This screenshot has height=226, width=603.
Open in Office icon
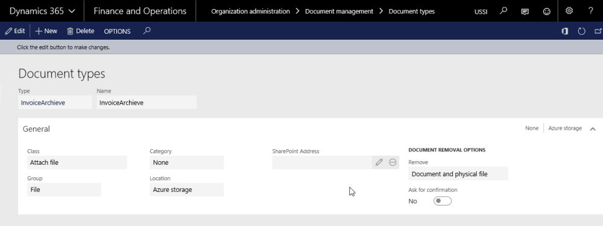pos(564,31)
